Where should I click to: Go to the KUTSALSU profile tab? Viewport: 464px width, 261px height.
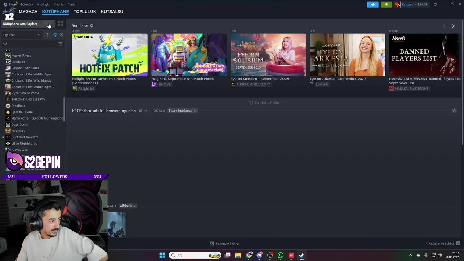[112, 12]
